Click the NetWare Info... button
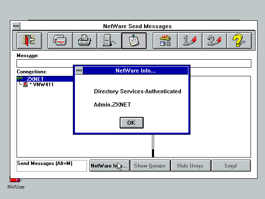This screenshot has width=265, height=199. pyautogui.click(x=109, y=166)
